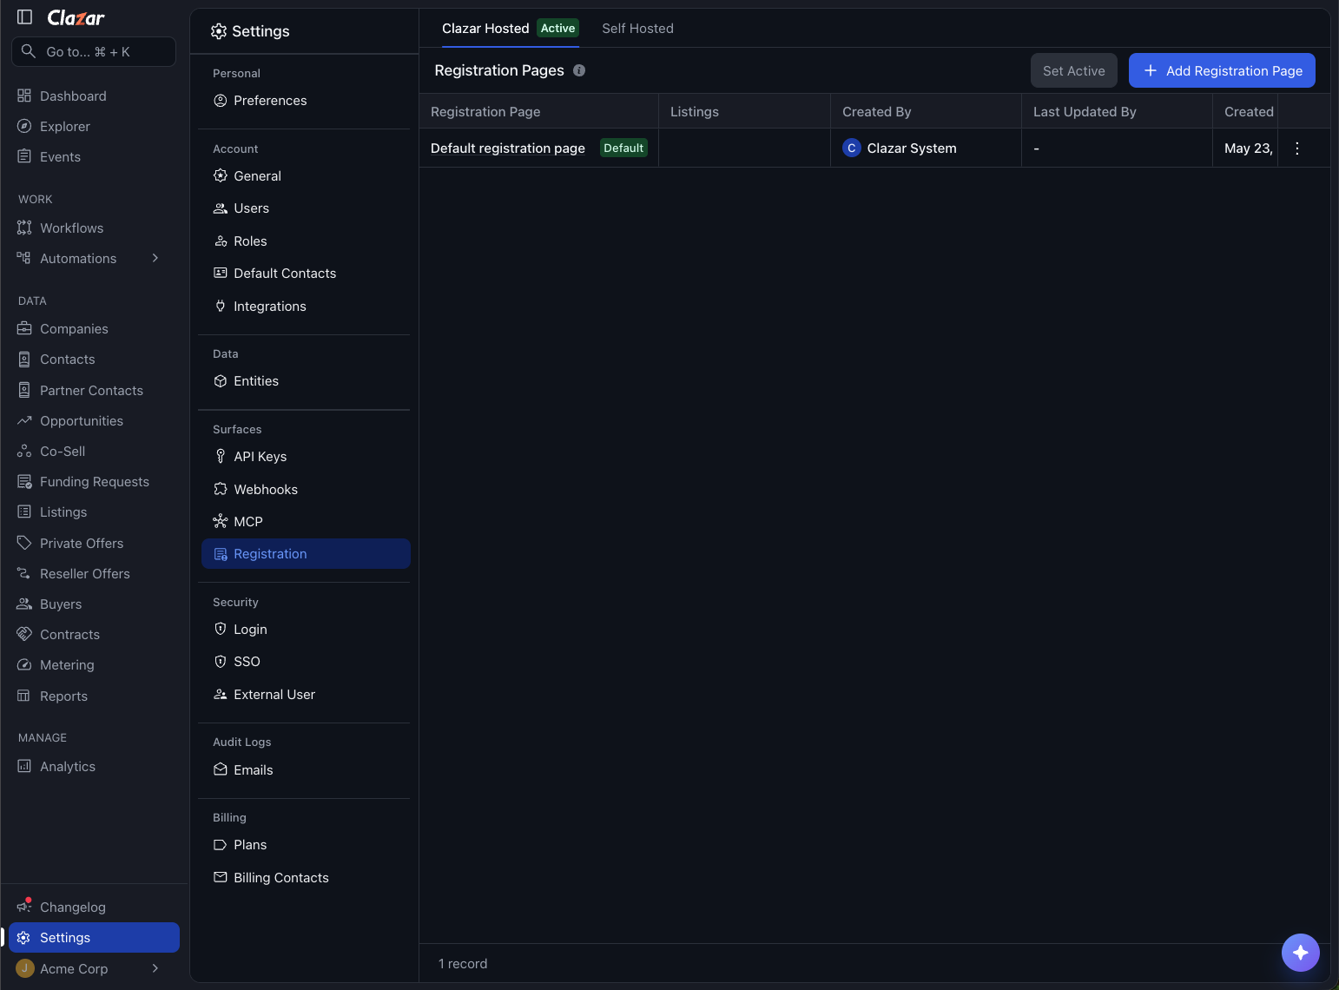
Task: Open the Listings data page
Action: tap(94, 512)
